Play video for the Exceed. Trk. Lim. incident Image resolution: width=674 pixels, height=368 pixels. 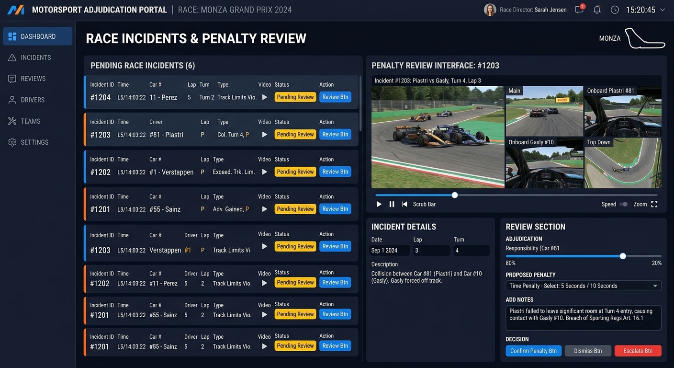click(x=264, y=172)
